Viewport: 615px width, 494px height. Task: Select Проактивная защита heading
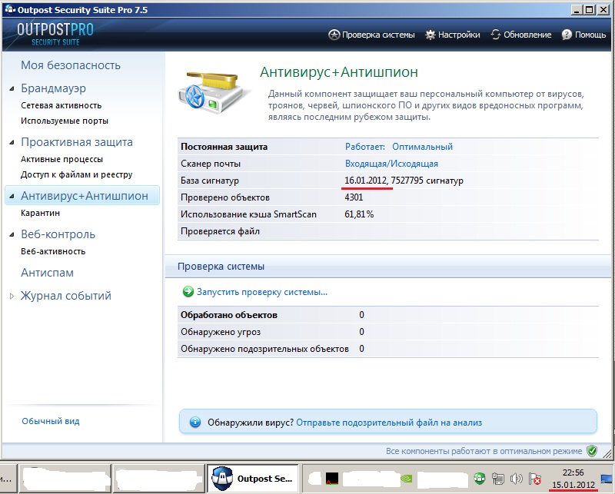coord(77,142)
